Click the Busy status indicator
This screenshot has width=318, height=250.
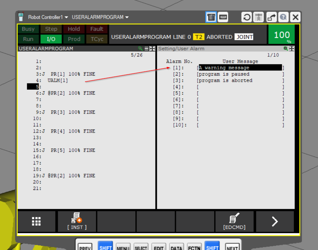click(x=28, y=29)
